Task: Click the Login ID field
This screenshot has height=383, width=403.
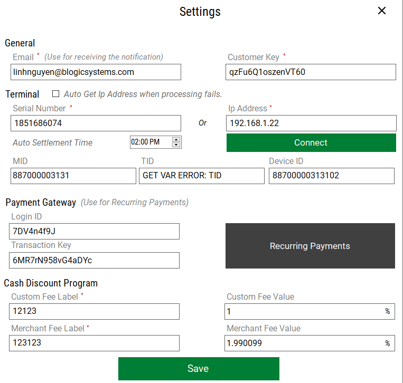Action: click(95, 232)
